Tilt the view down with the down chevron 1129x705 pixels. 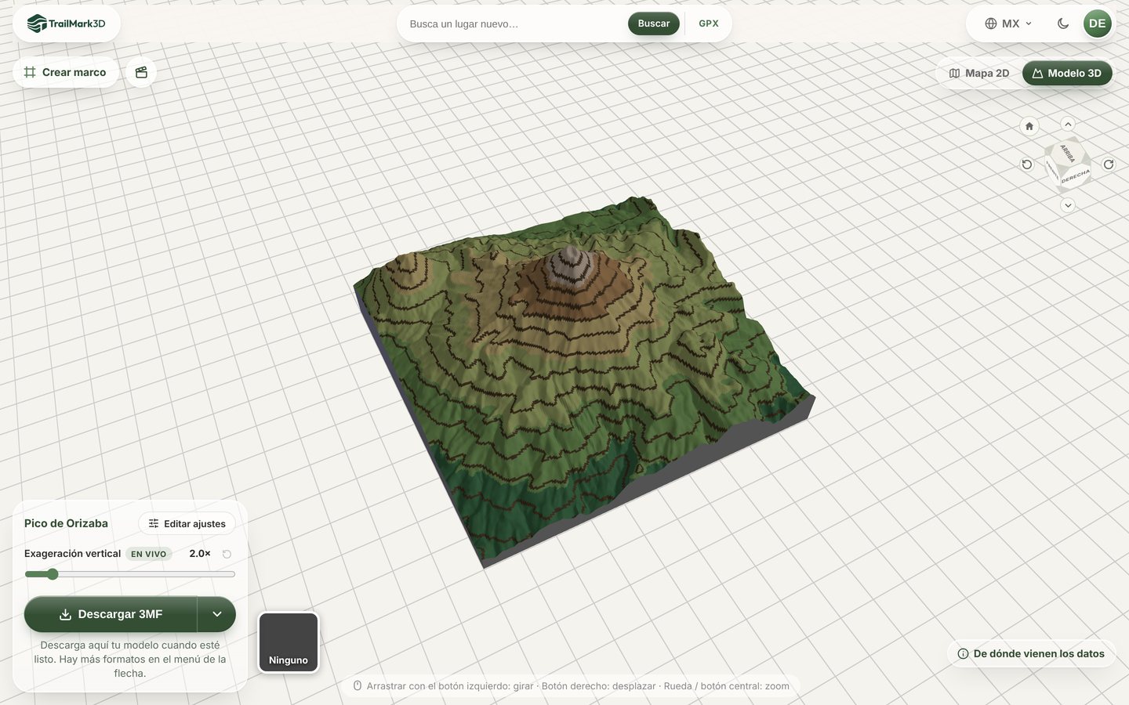coord(1068,205)
